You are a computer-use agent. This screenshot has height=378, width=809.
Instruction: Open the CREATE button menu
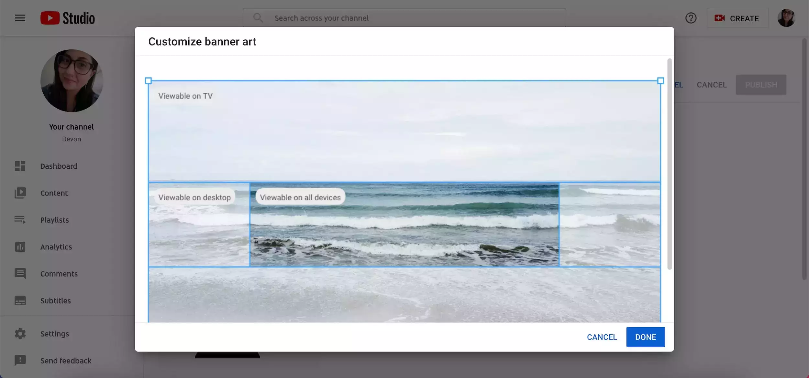pyautogui.click(x=737, y=18)
